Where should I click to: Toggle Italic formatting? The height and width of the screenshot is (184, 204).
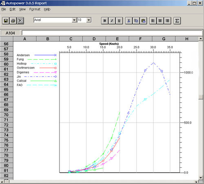112,21
